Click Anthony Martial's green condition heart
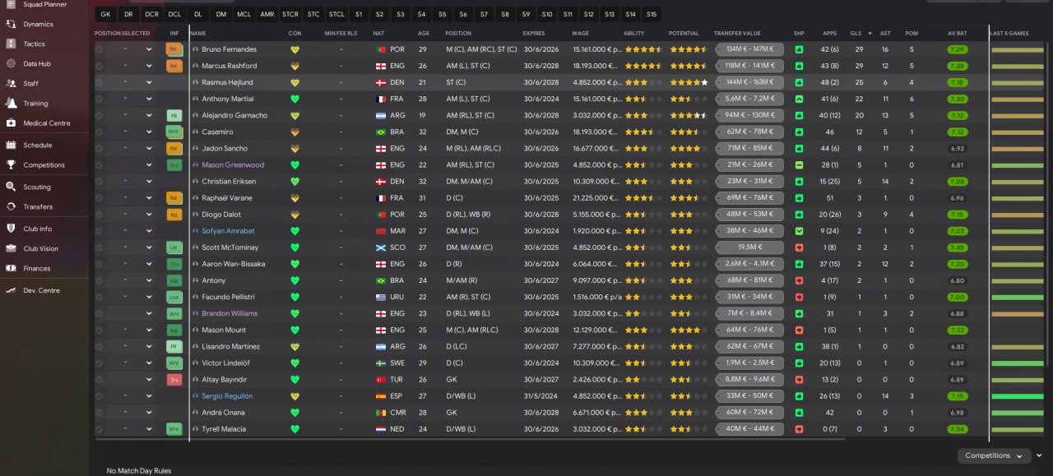Viewport: 1053px width, 476px height. click(x=295, y=99)
